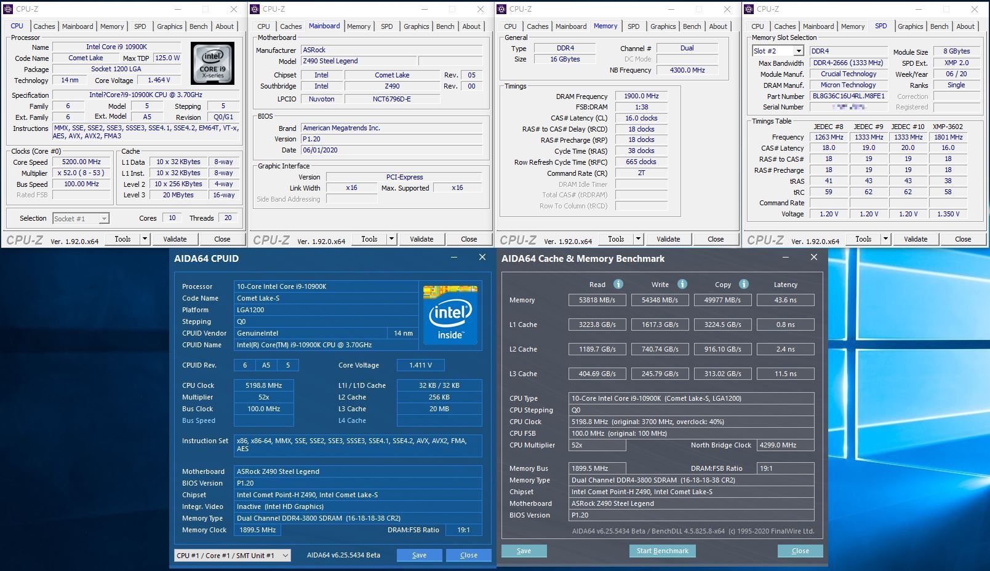Minimize the AIDA64 Cache & Memory Benchmark window
990x571 pixels.
(785, 258)
